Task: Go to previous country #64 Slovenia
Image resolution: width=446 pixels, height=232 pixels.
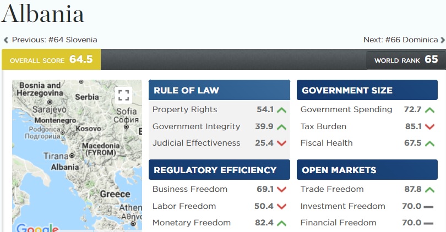Action: pyautogui.click(x=54, y=40)
